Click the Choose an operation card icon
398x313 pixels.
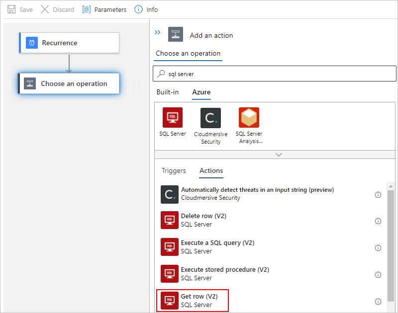tap(30, 83)
